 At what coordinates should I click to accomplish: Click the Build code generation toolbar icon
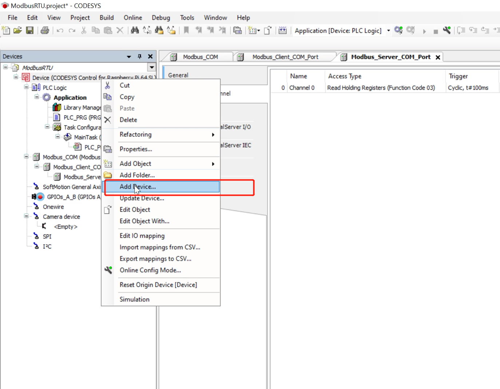pyautogui.click(x=283, y=31)
